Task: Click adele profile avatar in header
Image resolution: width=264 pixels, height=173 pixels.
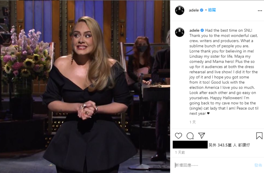Action: [x=180, y=10]
